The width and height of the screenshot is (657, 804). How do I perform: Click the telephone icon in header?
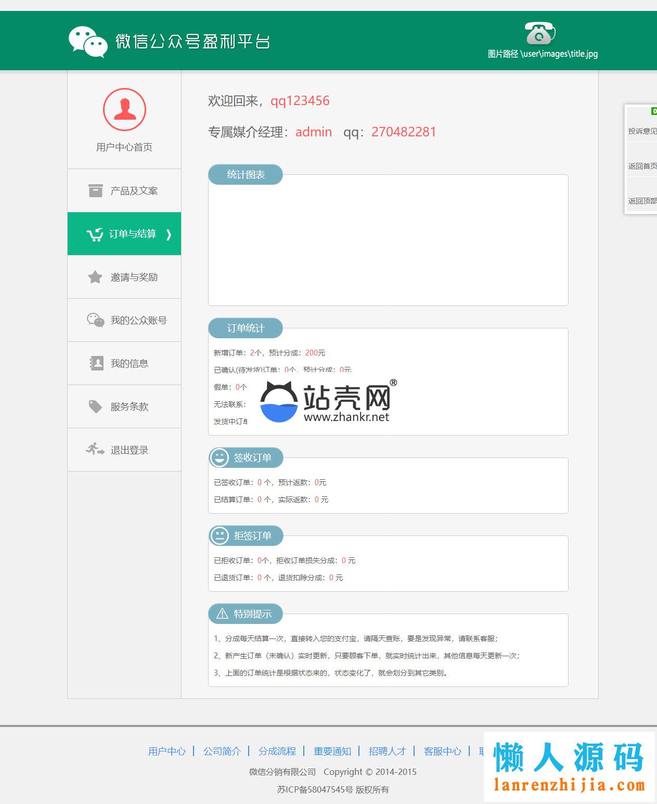click(539, 34)
